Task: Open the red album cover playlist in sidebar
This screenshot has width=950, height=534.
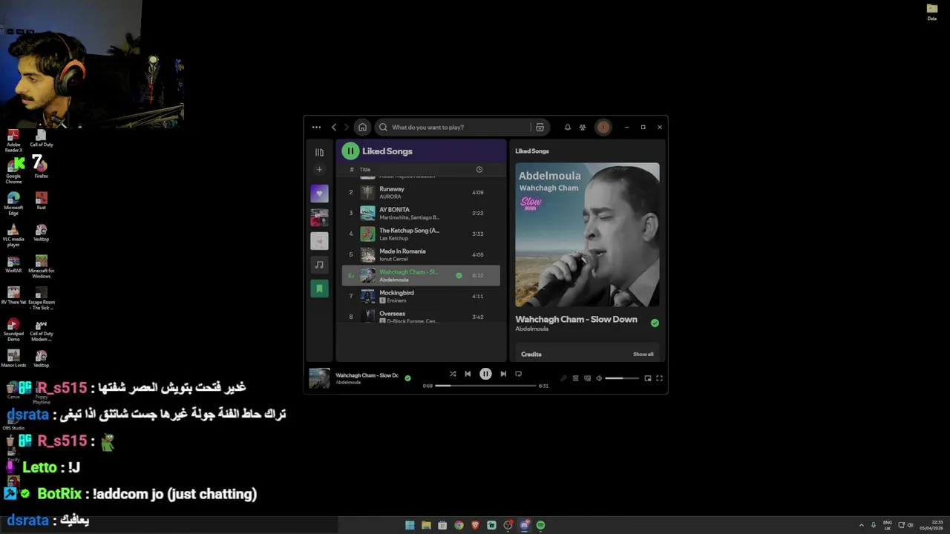Action: click(319, 217)
